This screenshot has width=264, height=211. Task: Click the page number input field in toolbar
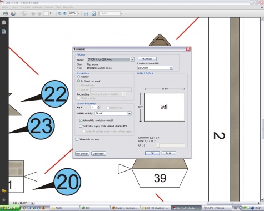pos(46,13)
